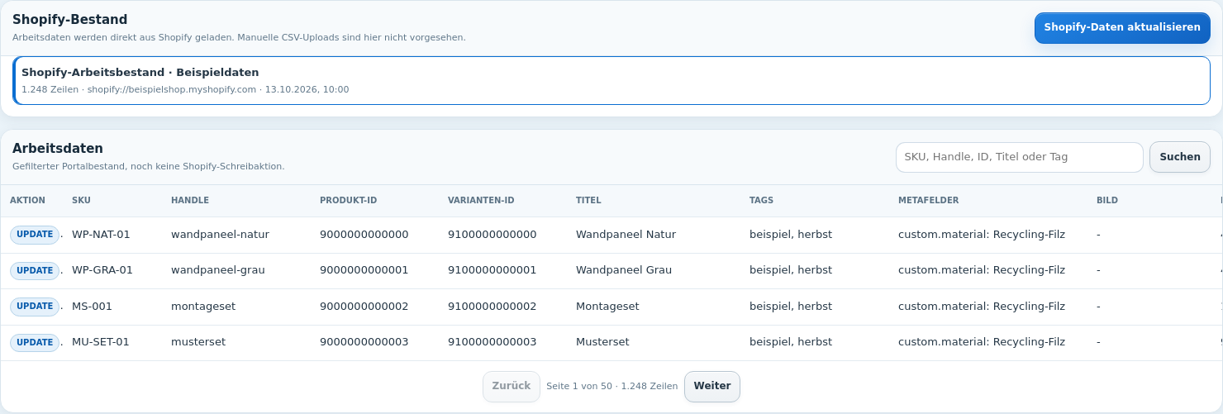The height and width of the screenshot is (414, 1223).
Task: Click the disabled Zurück button
Action: point(511,386)
